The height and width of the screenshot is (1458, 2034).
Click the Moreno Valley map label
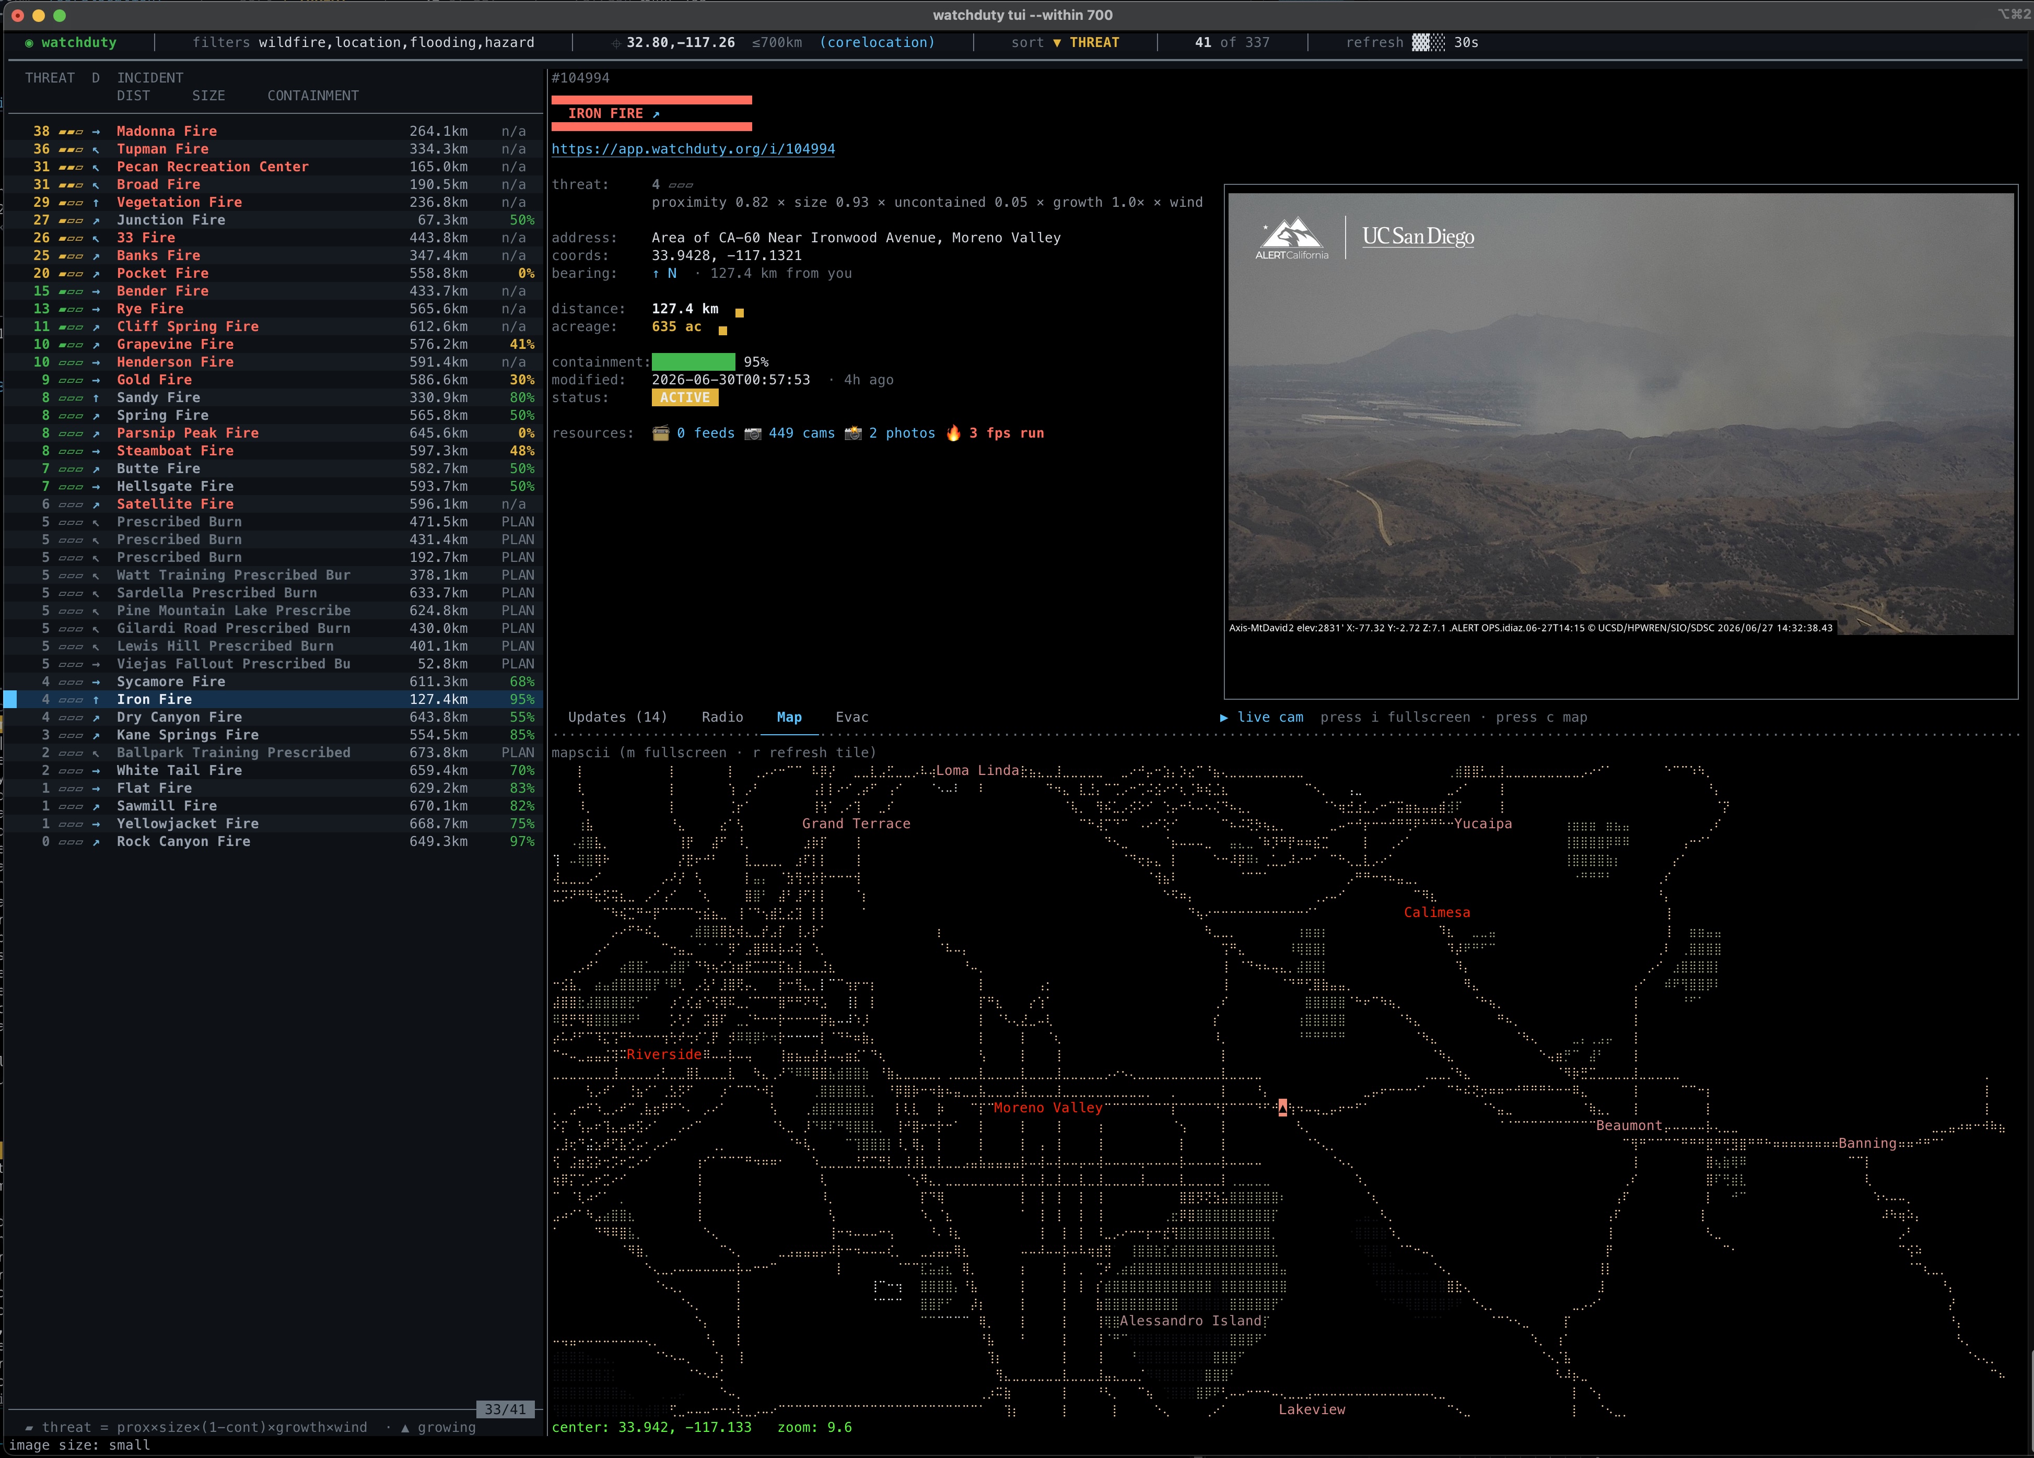[1048, 1108]
